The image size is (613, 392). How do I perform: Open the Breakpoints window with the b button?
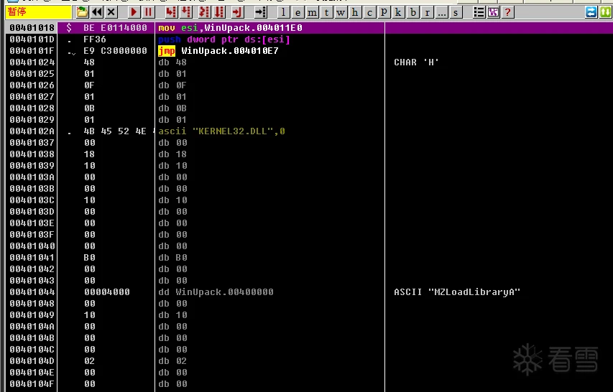pos(412,12)
